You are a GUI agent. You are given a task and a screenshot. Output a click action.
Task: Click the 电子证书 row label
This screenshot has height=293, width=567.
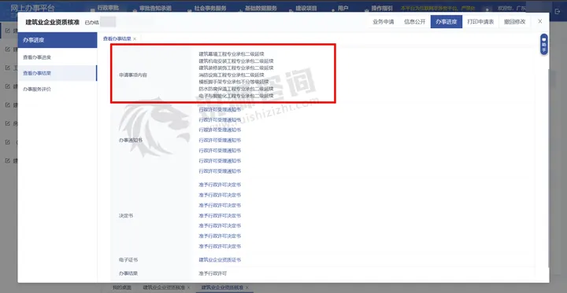point(128,260)
